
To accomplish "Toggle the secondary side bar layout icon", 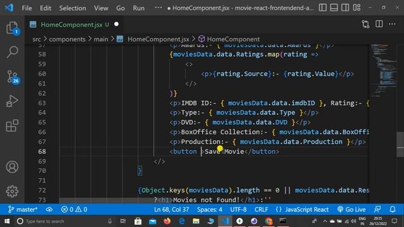I will (x=345, y=8).
